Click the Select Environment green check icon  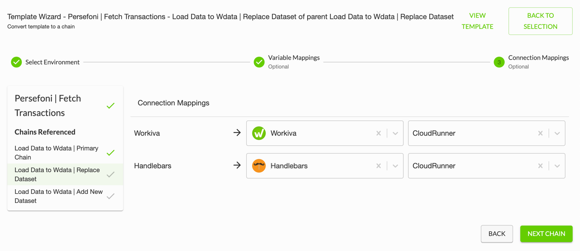click(16, 62)
